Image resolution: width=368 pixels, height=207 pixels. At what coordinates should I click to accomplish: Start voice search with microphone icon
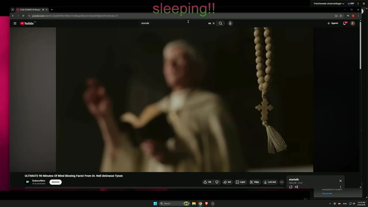point(230,23)
